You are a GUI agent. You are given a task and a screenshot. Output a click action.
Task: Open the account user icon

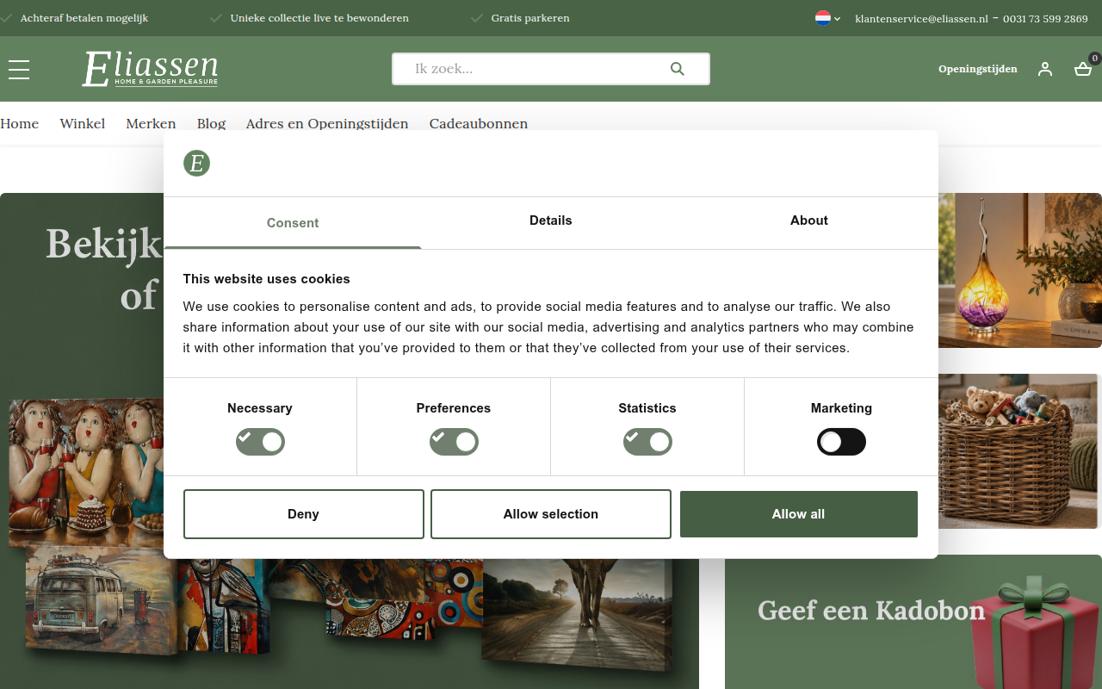(x=1045, y=69)
